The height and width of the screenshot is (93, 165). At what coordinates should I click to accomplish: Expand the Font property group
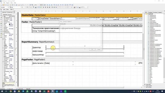coord(3,38)
